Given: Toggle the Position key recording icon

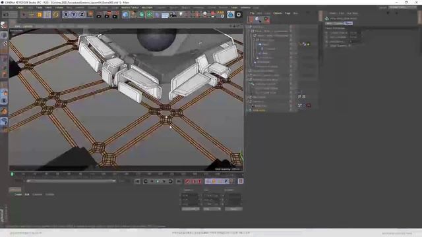Looking at the screenshot, I should point(208,182).
